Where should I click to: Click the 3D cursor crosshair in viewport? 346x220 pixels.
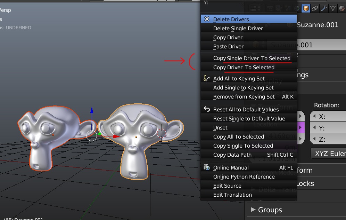tap(162, 133)
